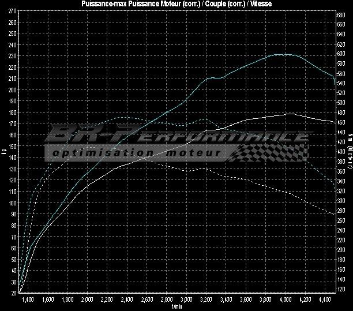Image resolution: width=353 pixels, height=311 pixels.
Task: Select the 1,400 tick on the rpm axis
Action: click(x=28, y=300)
